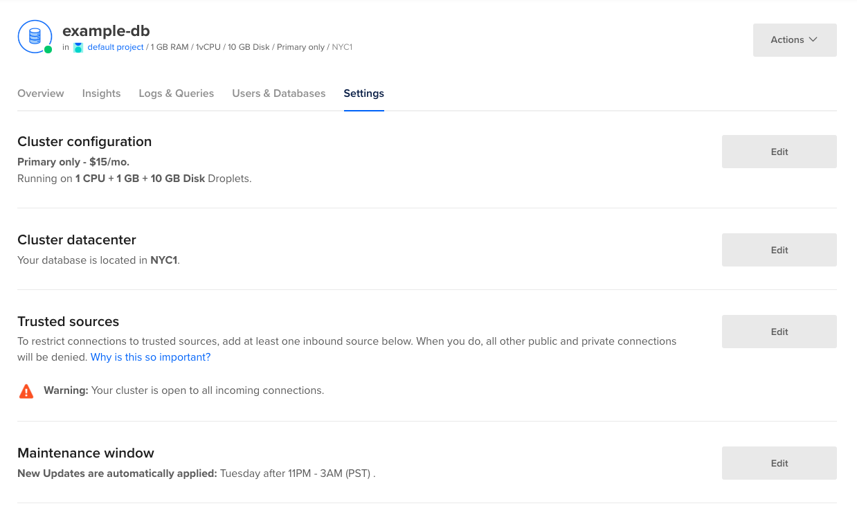Click the example-db title text

tap(106, 31)
